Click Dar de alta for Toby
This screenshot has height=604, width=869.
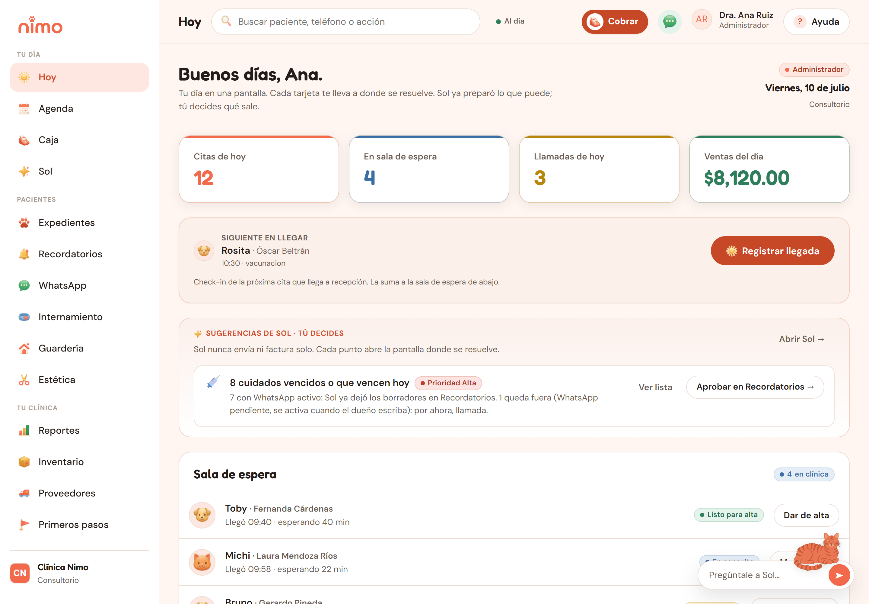coord(806,515)
